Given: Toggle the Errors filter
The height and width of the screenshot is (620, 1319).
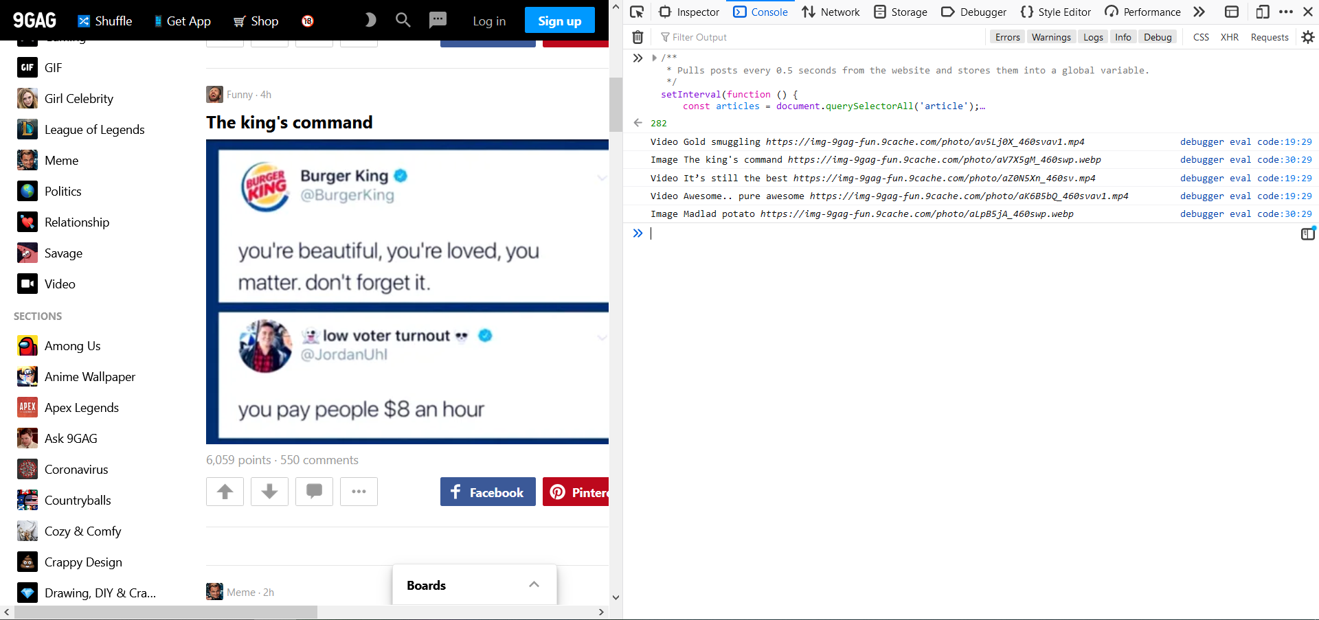Looking at the screenshot, I should [x=1008, y=37].
